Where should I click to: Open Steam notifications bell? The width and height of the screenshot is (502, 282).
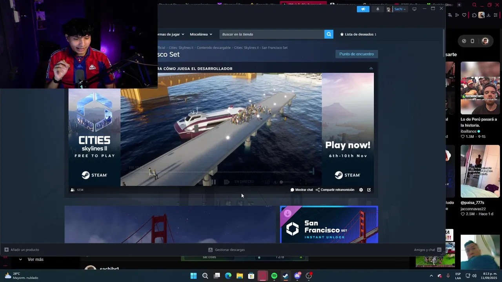click(378, 9)
